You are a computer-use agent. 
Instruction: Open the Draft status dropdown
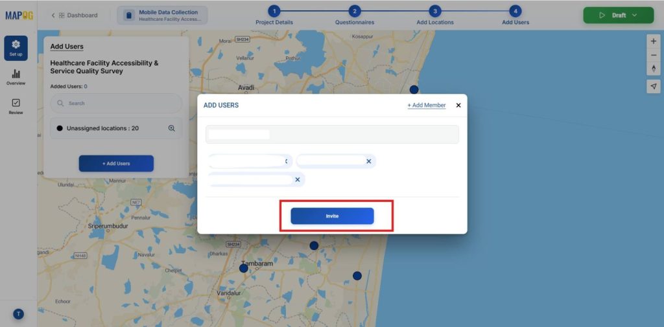pyautogui.click(x=618, y=15)
